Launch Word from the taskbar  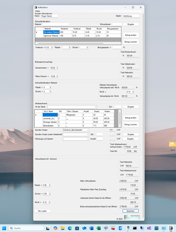pos(92,228)
